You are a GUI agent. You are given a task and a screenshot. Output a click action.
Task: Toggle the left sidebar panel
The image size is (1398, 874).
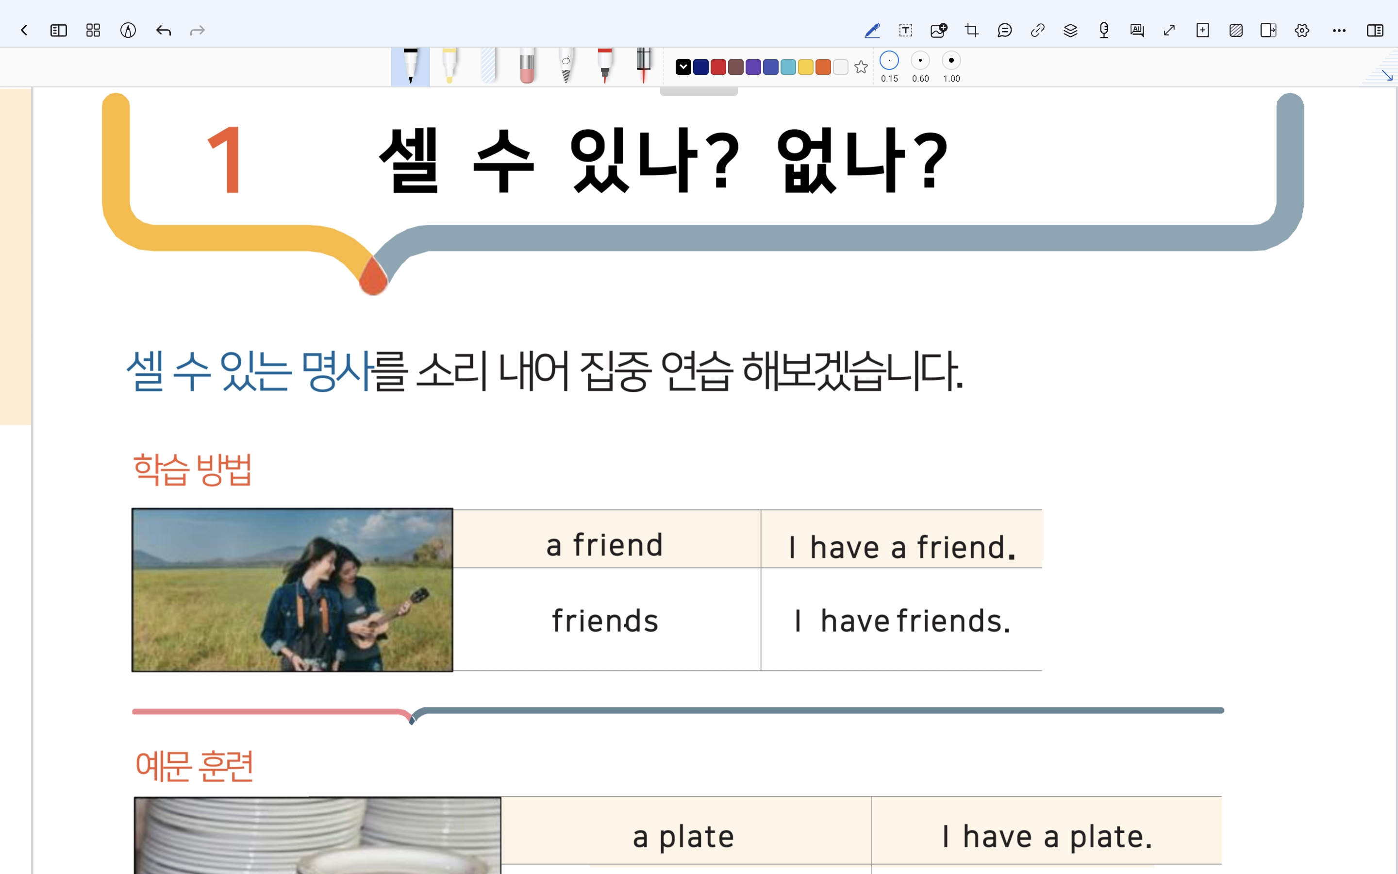click(58, 30)
